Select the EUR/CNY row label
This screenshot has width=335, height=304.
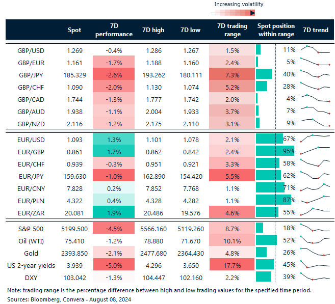click(x=31, y=188)
